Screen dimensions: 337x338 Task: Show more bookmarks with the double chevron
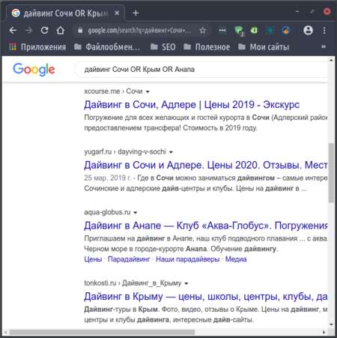coord(324,46)
